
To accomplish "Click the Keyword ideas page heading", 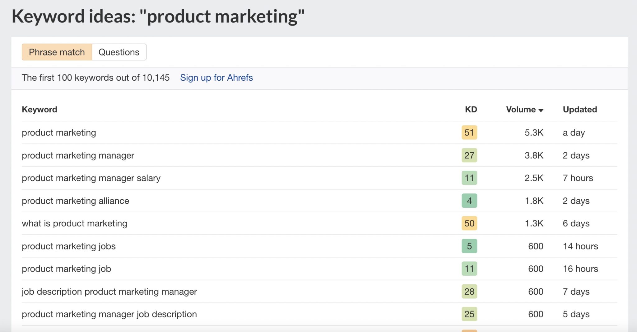I will click(x=158, y=17).
